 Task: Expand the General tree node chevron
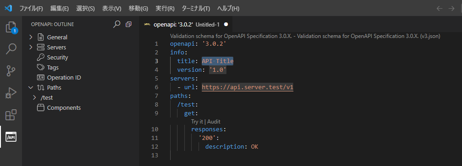[x=31, y=37]
